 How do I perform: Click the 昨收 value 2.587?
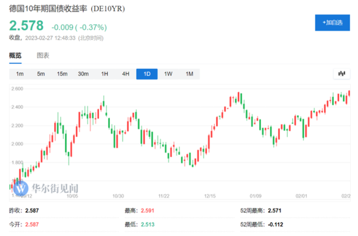[x=32, y=211]
